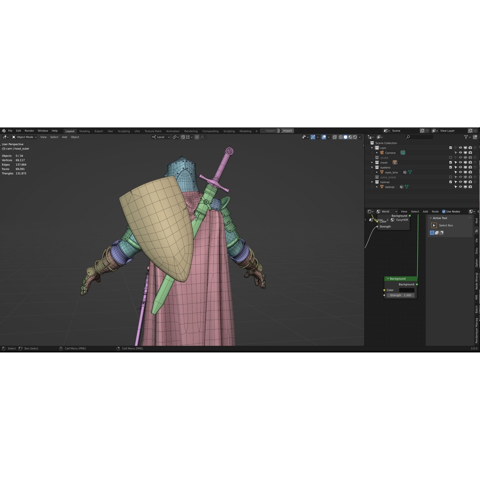The image size is (480, 480).
Task: Toggle proportional editing icon
Action: tap(197, 137)
